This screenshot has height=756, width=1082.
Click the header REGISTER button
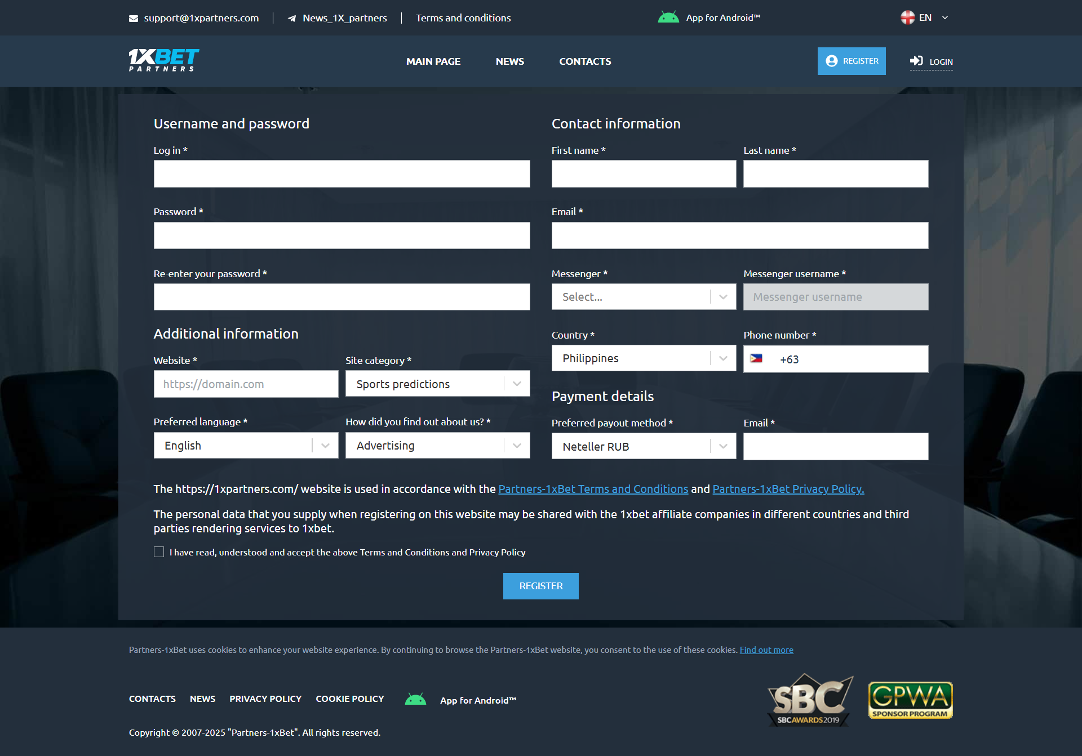852,61
